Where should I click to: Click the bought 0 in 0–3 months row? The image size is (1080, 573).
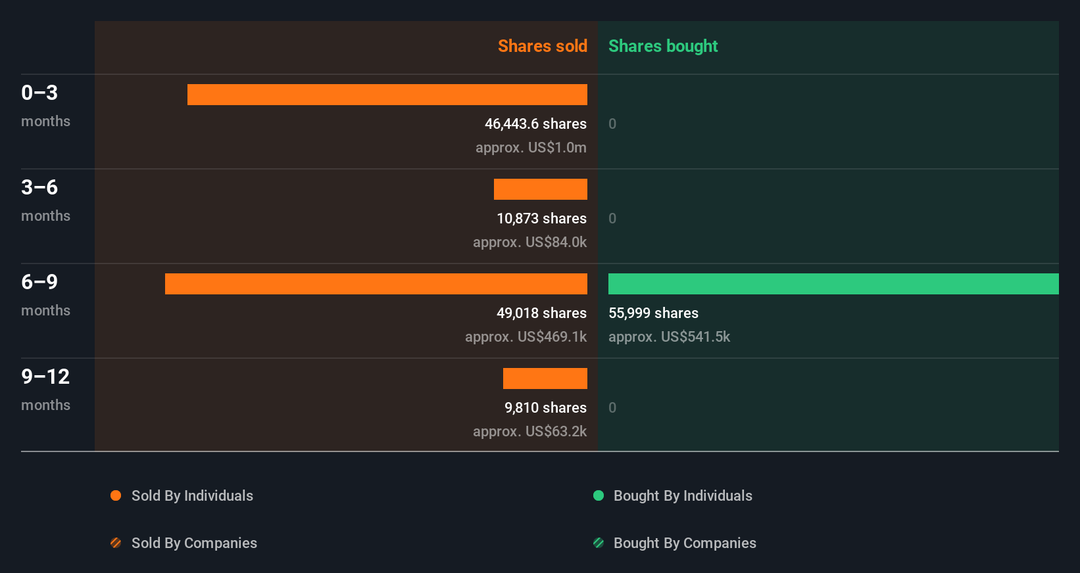click(x=612, y=124)
